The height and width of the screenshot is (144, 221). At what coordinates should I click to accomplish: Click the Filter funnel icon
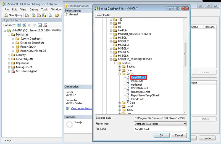click(x=35, y=25)
